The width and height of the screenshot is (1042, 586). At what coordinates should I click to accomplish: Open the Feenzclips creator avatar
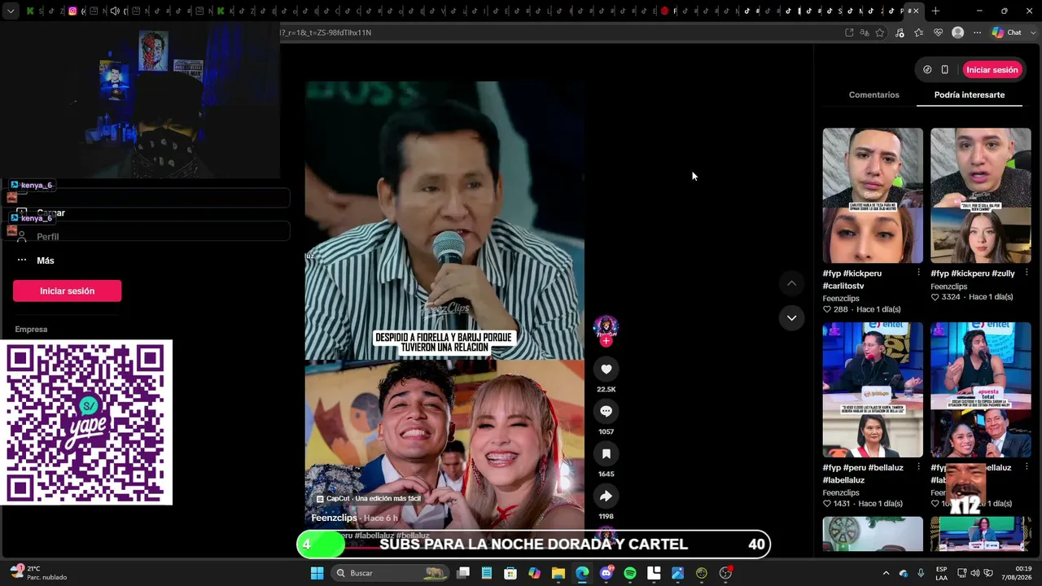(606, 327)
